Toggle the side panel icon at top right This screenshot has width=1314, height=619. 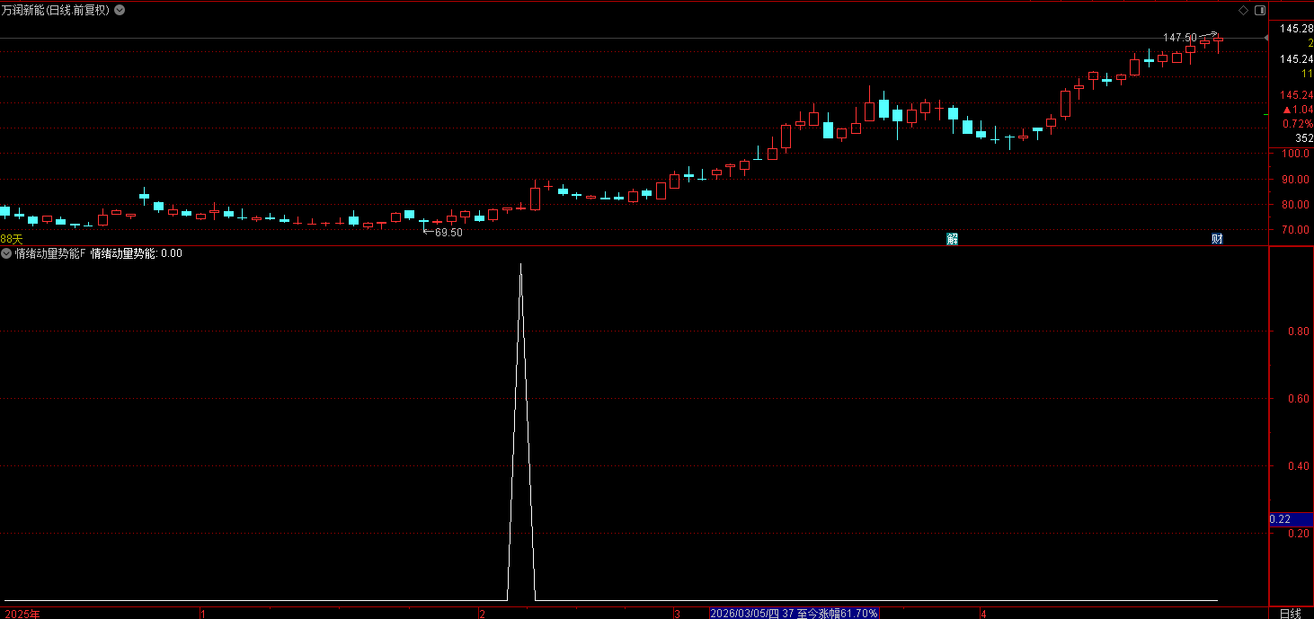pyautogui.click(x=1259, y=11)
